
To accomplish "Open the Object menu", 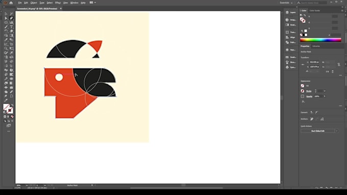I will [34, 3].
